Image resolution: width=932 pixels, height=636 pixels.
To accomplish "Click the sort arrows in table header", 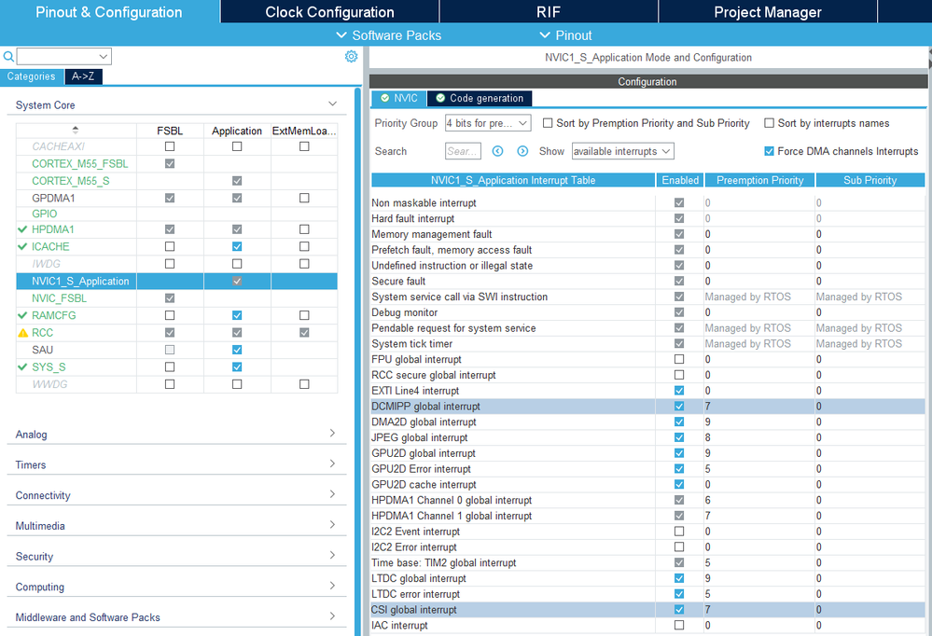I will coord(76,131).
